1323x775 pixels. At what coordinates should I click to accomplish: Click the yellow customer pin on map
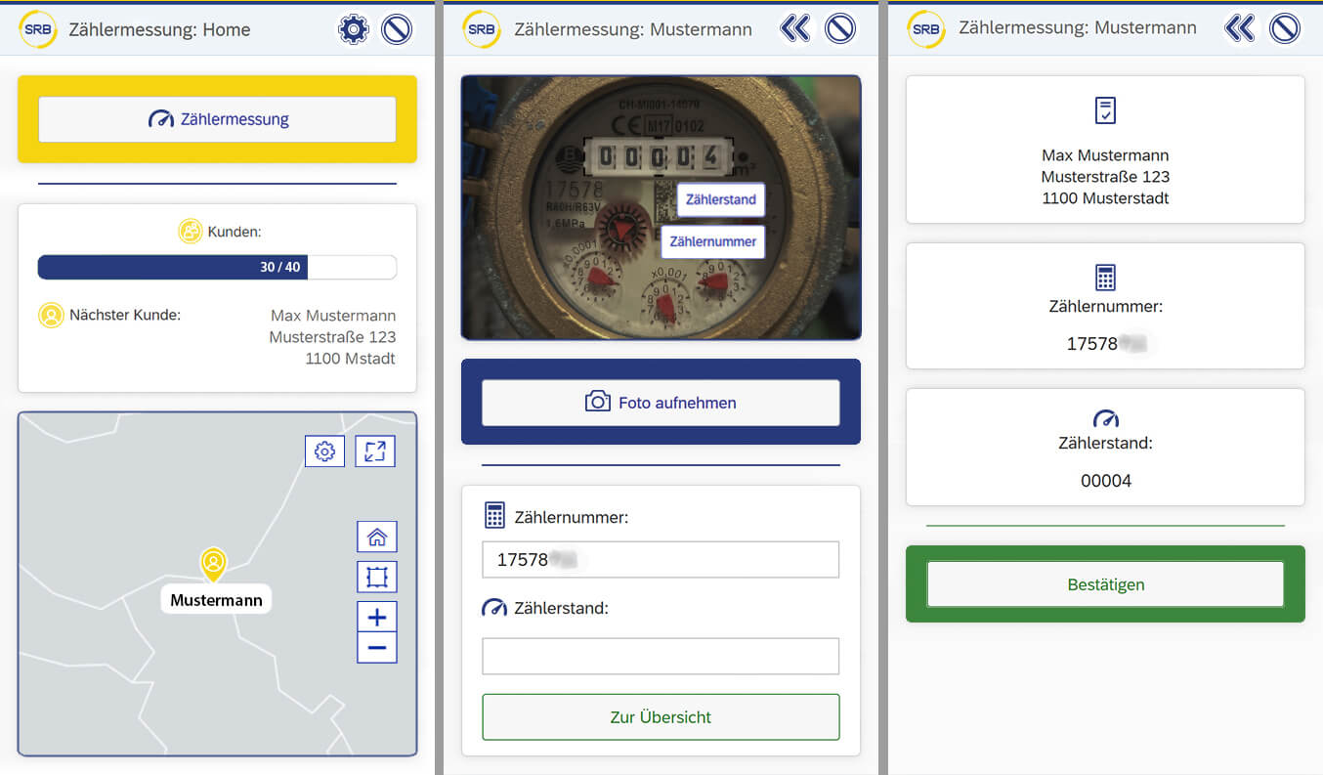(x=213, y=564)
